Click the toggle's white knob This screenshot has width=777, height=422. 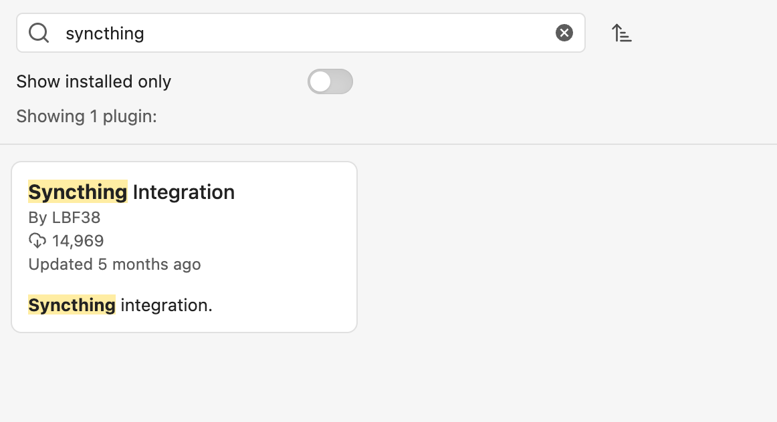[x=321, y=81]
